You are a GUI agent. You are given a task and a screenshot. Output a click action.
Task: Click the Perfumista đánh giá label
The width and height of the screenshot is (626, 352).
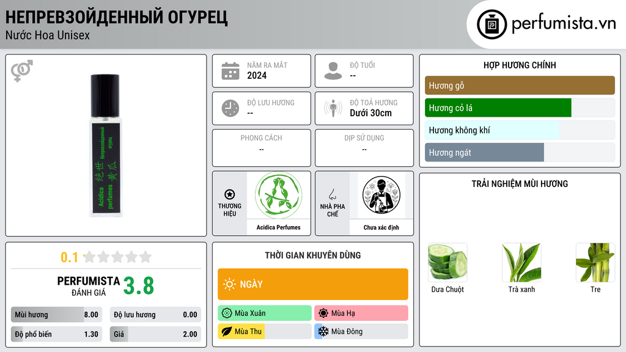89,286
